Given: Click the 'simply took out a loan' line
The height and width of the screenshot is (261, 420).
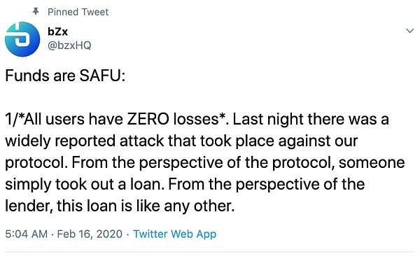Looking at the screenshot, I should click(185, 185).
